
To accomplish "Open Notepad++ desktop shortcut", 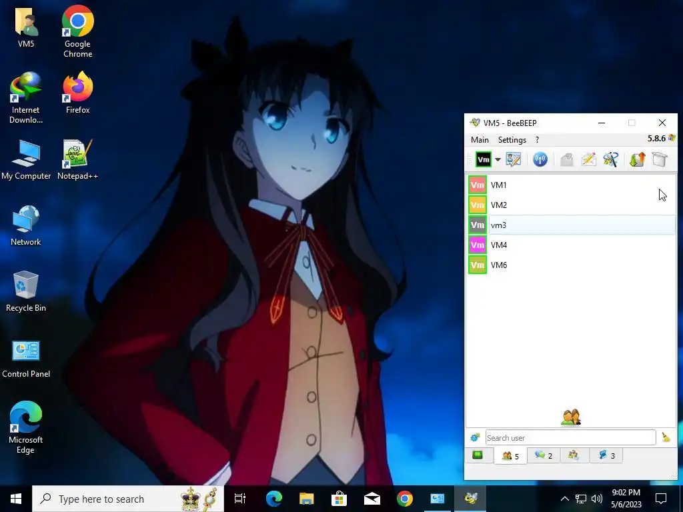I will pyautogui.click(x=78, y=159).
